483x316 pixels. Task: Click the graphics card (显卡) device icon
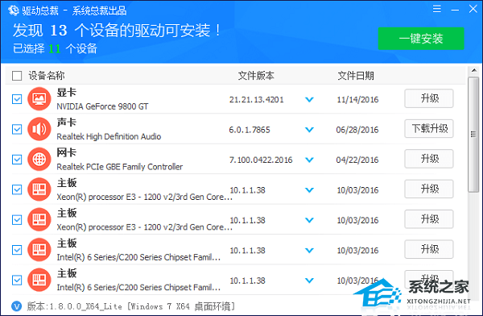click(x=39, y=98)
